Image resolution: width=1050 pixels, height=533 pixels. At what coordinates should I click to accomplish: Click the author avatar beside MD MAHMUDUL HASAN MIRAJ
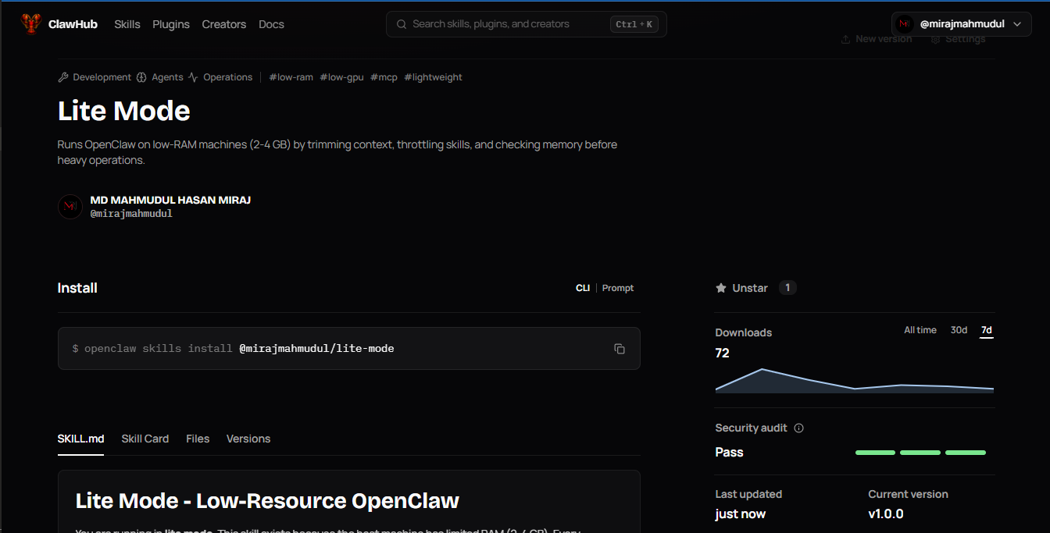pyautogui.click(x=70, y=207)
